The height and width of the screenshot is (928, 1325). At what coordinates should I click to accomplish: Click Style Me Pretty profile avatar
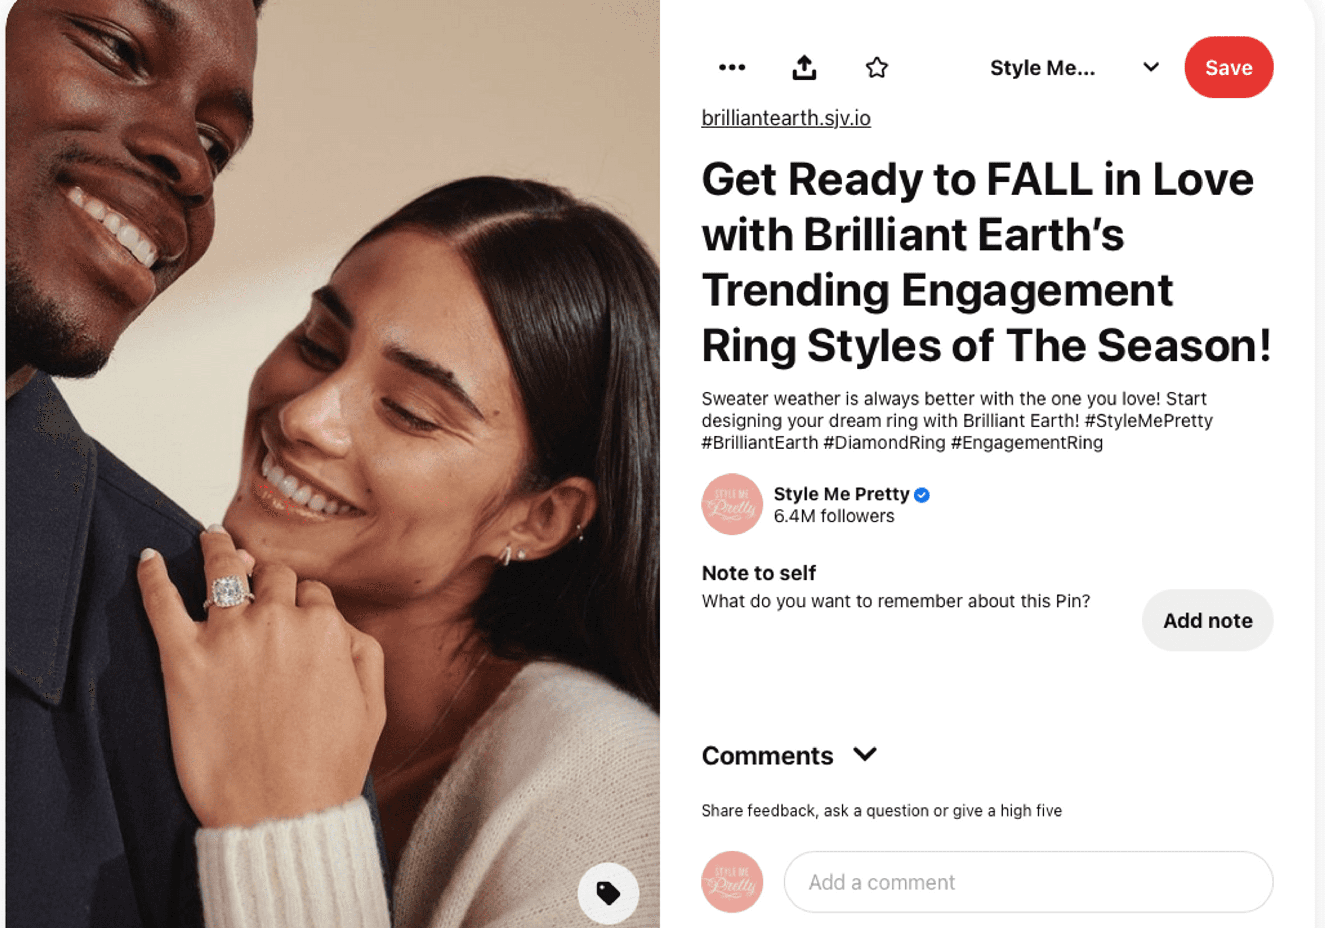732,504
